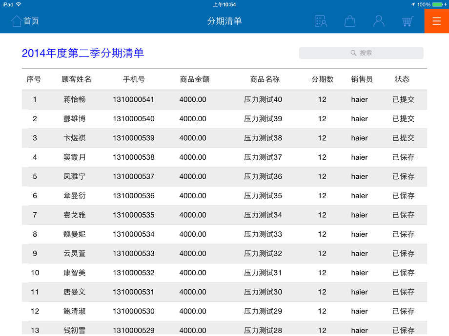Select the 分期数 column header

[323, 79]
